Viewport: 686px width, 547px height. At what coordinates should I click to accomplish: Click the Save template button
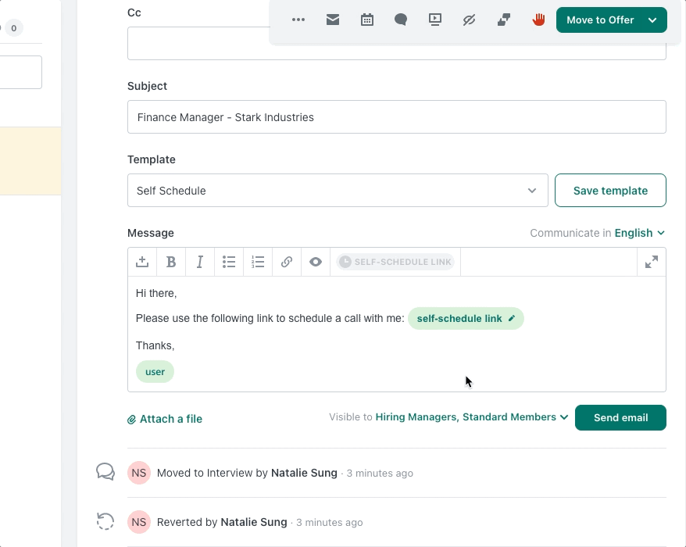tap(610, 191)
